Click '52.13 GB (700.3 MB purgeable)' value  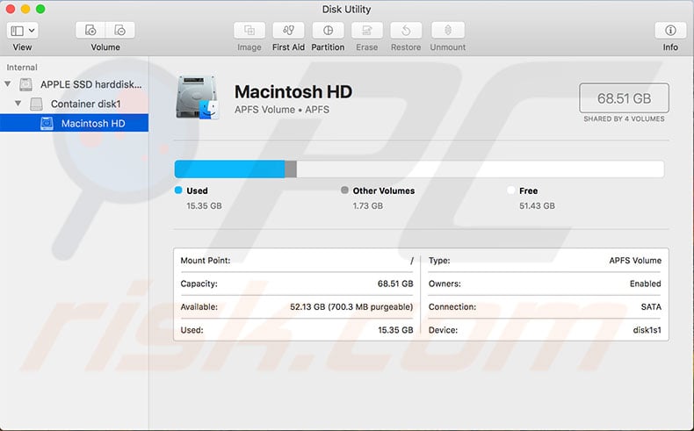(x=351, y=306)
